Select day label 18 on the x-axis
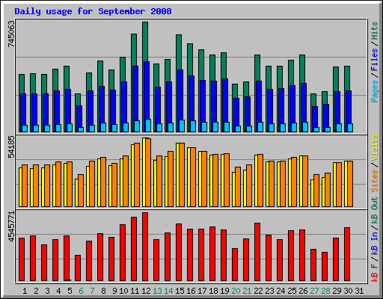383x299 pixels. click(x=213, y=291)
